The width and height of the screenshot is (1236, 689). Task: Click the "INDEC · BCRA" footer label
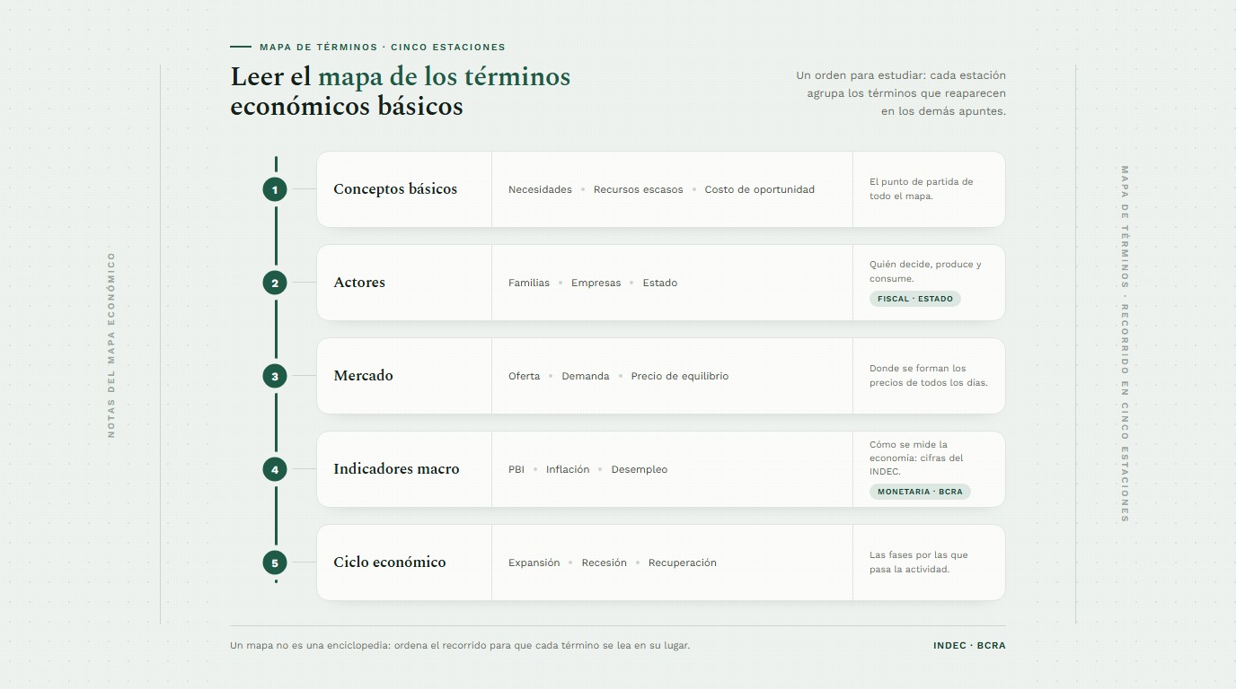click(x=969, y=646)
